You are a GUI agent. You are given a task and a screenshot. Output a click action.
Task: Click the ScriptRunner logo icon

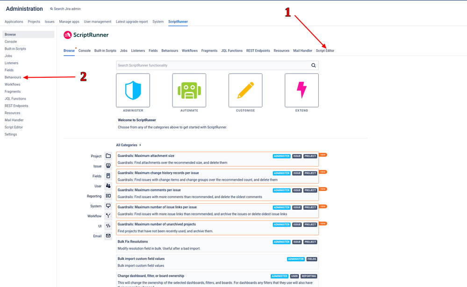pos(68,35)
